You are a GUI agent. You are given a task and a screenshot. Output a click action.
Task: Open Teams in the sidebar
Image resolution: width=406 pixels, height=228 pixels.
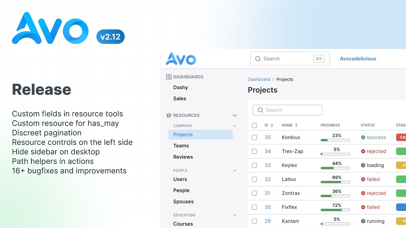pyautogui.click(x=181, y=146)
